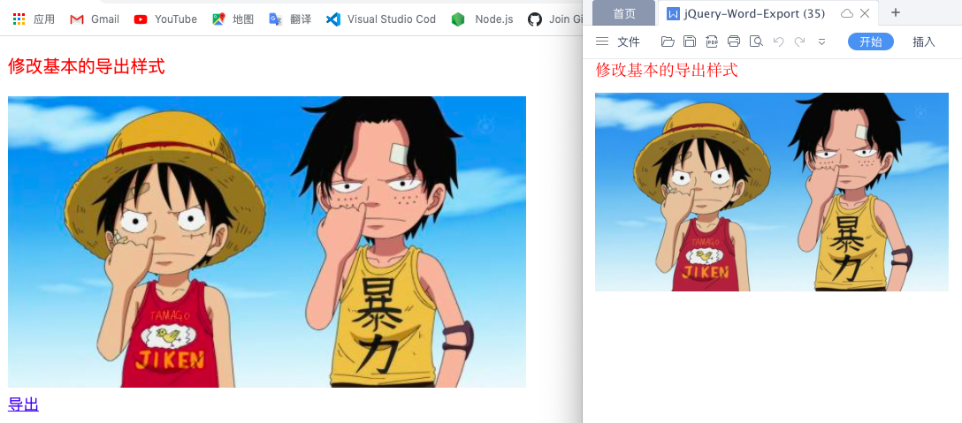The height and width of the screenshot is (423, 962).
Task: Add a new tab with the plus button
Action: point(896,13)
